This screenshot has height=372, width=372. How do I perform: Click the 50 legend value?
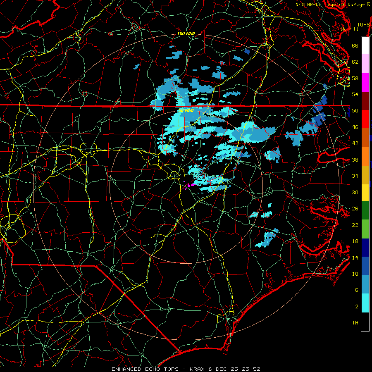(x=355, y=111)
